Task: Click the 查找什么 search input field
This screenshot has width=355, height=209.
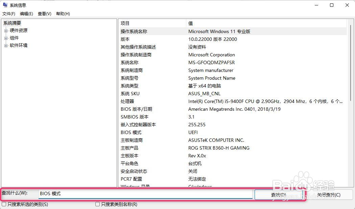Action: [x=145, y=193]
